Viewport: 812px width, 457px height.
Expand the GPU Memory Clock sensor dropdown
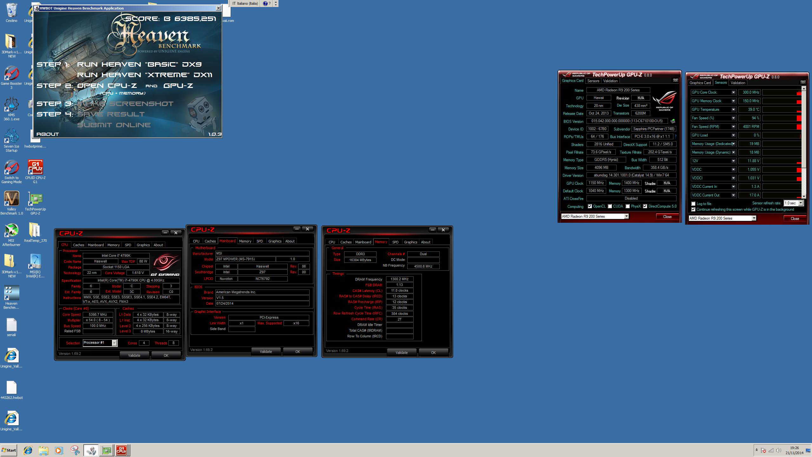tap(733, 101)
